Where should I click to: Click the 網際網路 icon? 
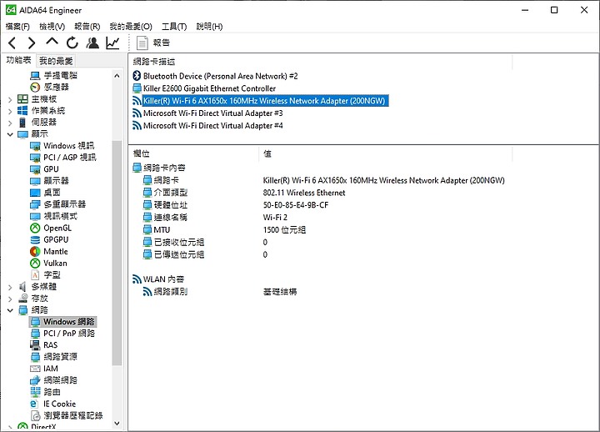click(35, 380)
